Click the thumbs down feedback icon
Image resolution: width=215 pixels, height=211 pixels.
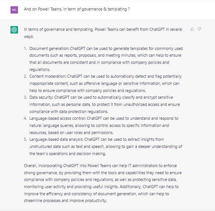pos(199,29)
